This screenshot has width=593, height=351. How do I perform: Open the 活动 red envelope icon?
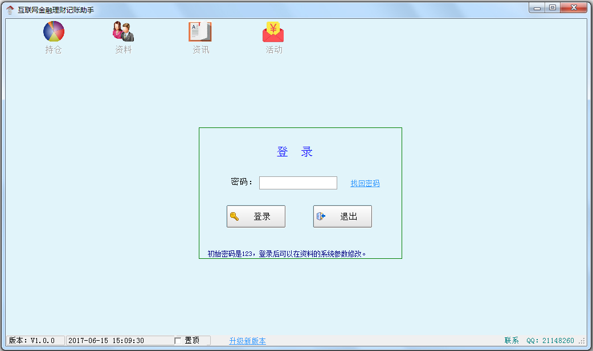point(273,32)
